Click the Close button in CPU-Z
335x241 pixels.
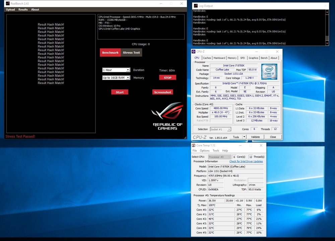tap(273, 137)
